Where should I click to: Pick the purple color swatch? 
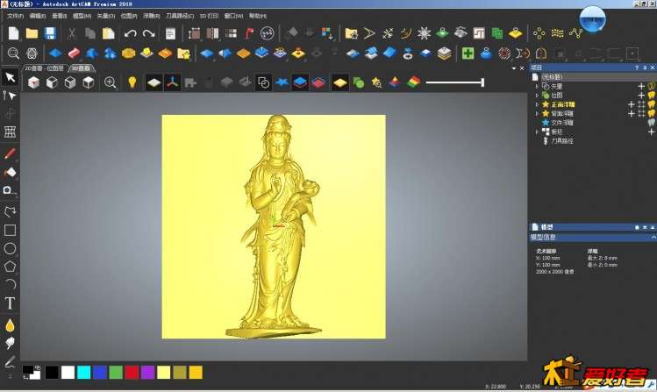147,373
